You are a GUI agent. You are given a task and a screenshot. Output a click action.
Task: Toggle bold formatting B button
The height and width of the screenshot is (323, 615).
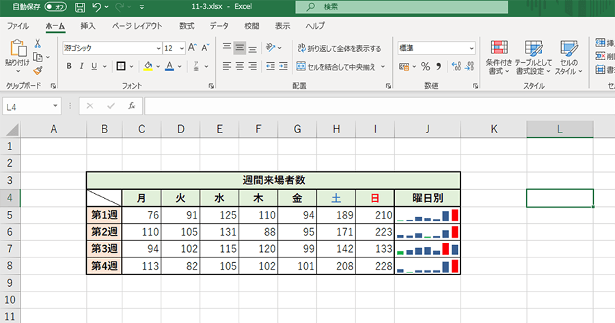69,66
